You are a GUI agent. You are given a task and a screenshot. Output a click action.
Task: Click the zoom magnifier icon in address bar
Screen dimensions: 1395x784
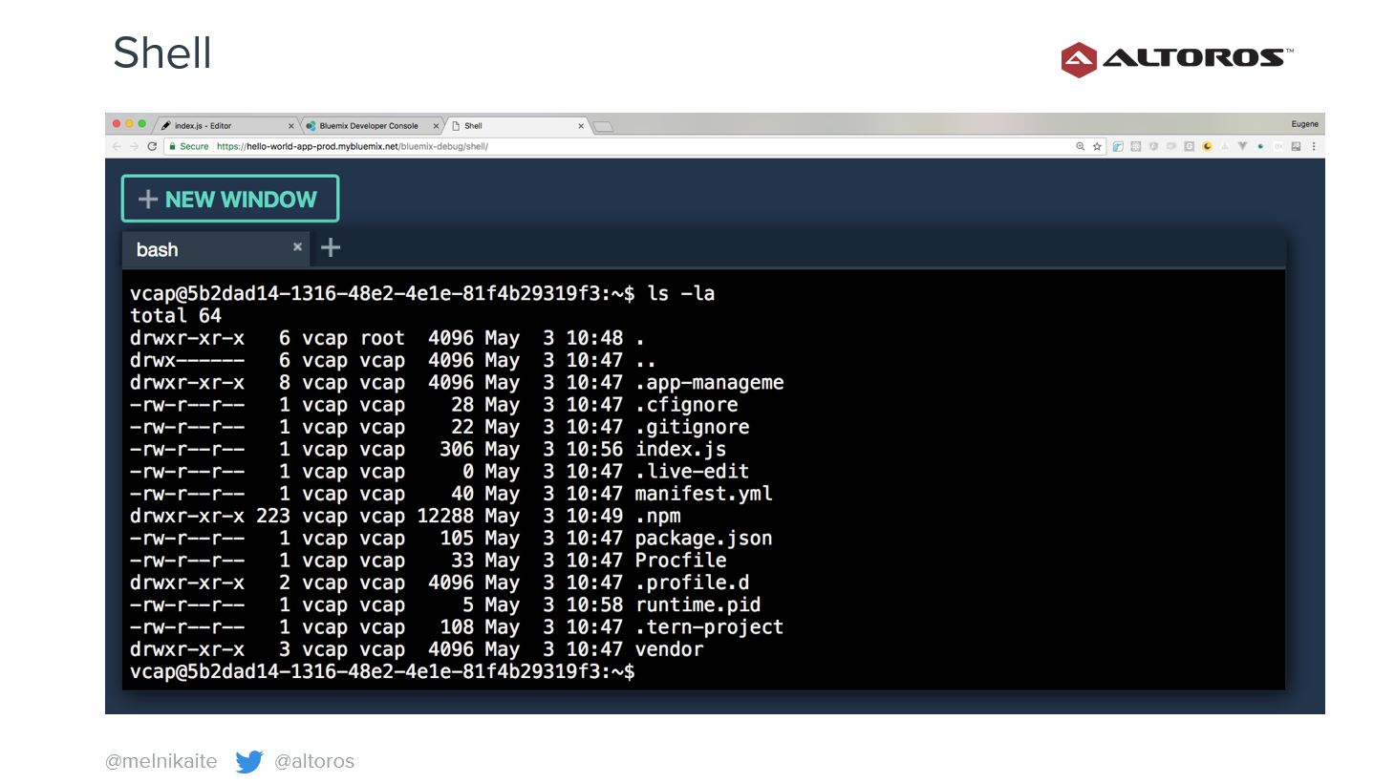point(1081,146)
